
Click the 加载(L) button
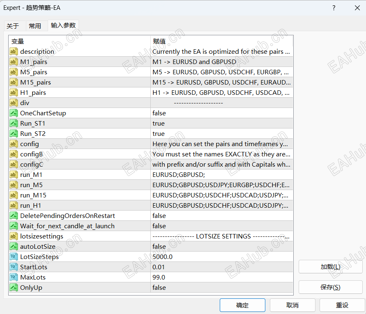330,267
